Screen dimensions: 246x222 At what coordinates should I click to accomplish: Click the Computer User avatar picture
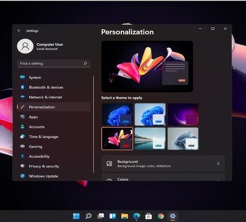[x=25, y=46]
